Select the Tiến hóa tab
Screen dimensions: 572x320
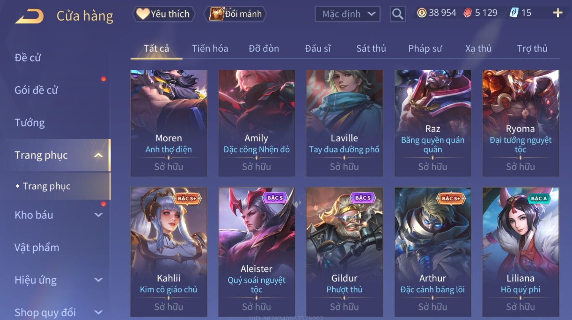(x=210, y=49)
